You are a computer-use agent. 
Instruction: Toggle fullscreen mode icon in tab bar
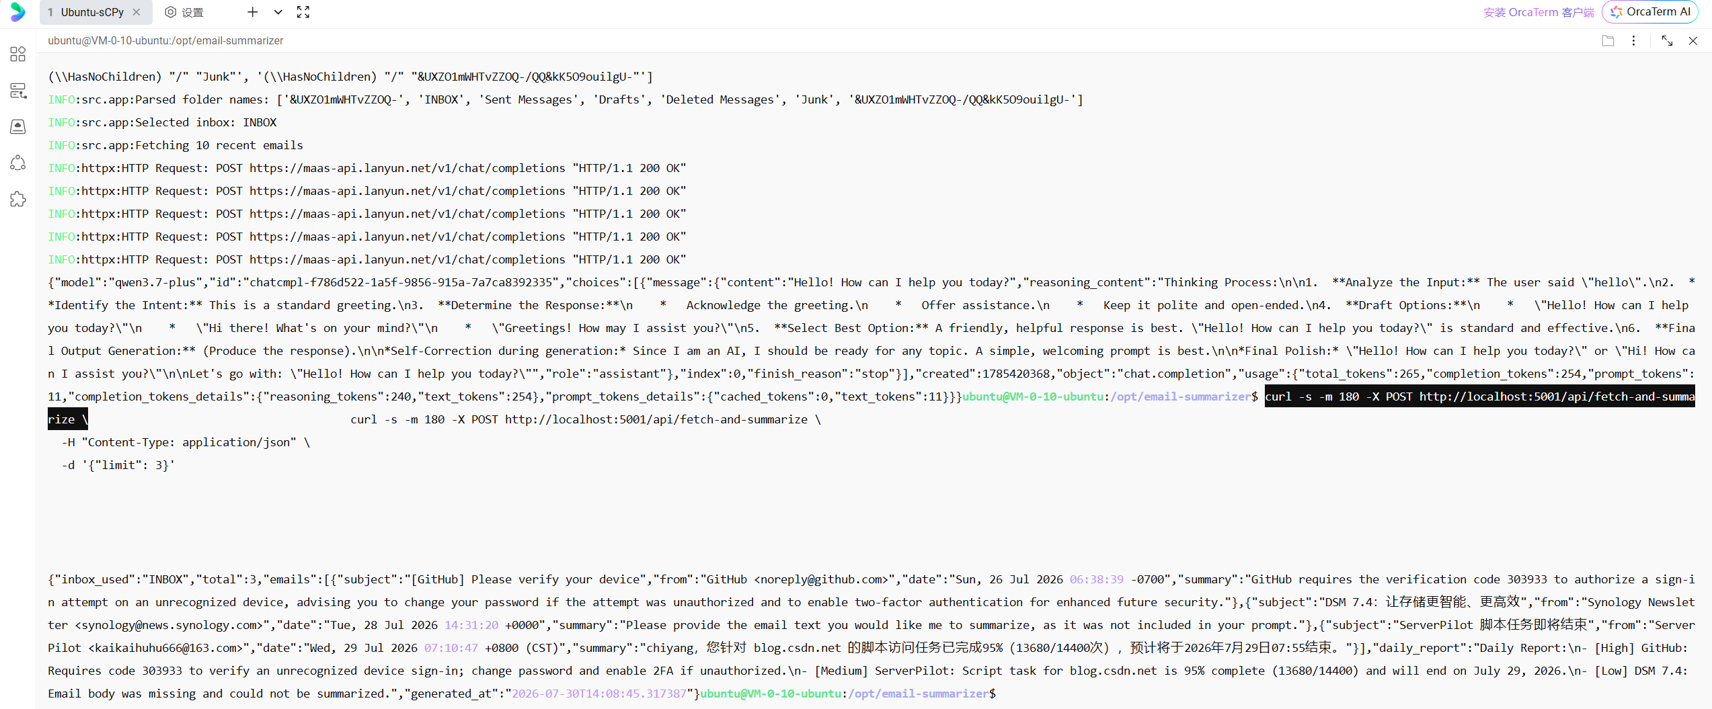(x=303, y=12)
